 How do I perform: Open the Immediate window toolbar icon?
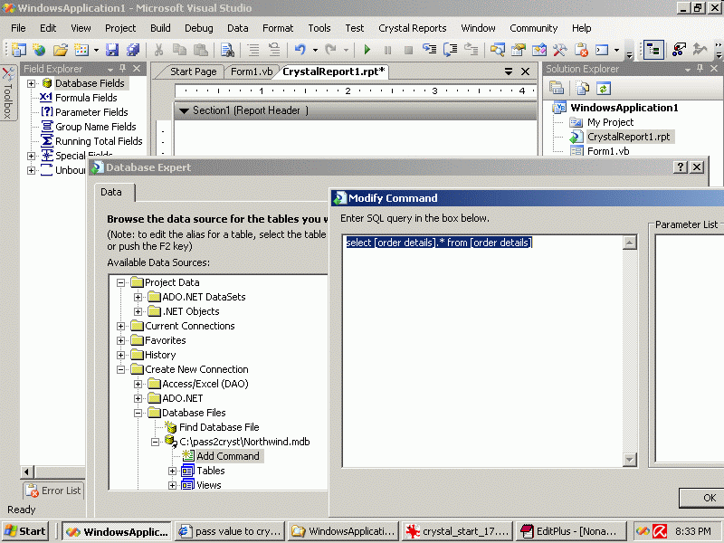tap(602, 50)
